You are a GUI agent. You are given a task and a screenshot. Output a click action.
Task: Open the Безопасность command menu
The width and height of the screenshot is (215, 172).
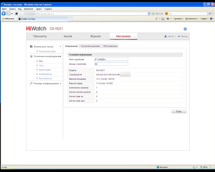192,19
